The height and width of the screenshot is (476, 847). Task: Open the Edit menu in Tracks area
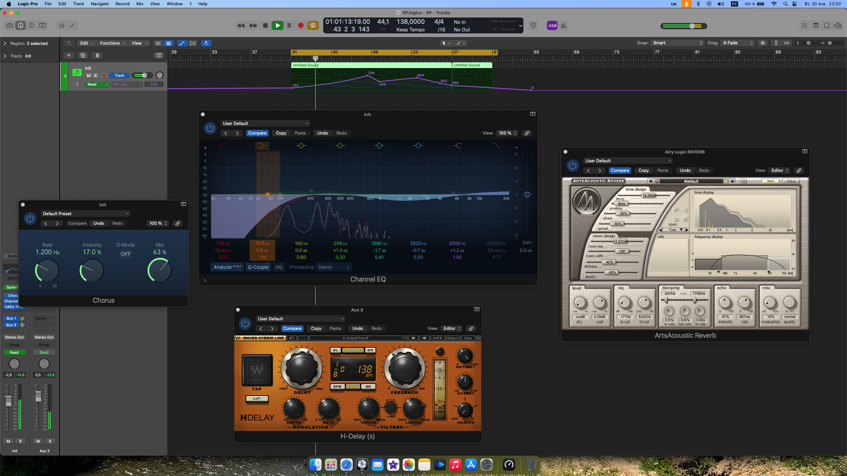tap(87, 43)
